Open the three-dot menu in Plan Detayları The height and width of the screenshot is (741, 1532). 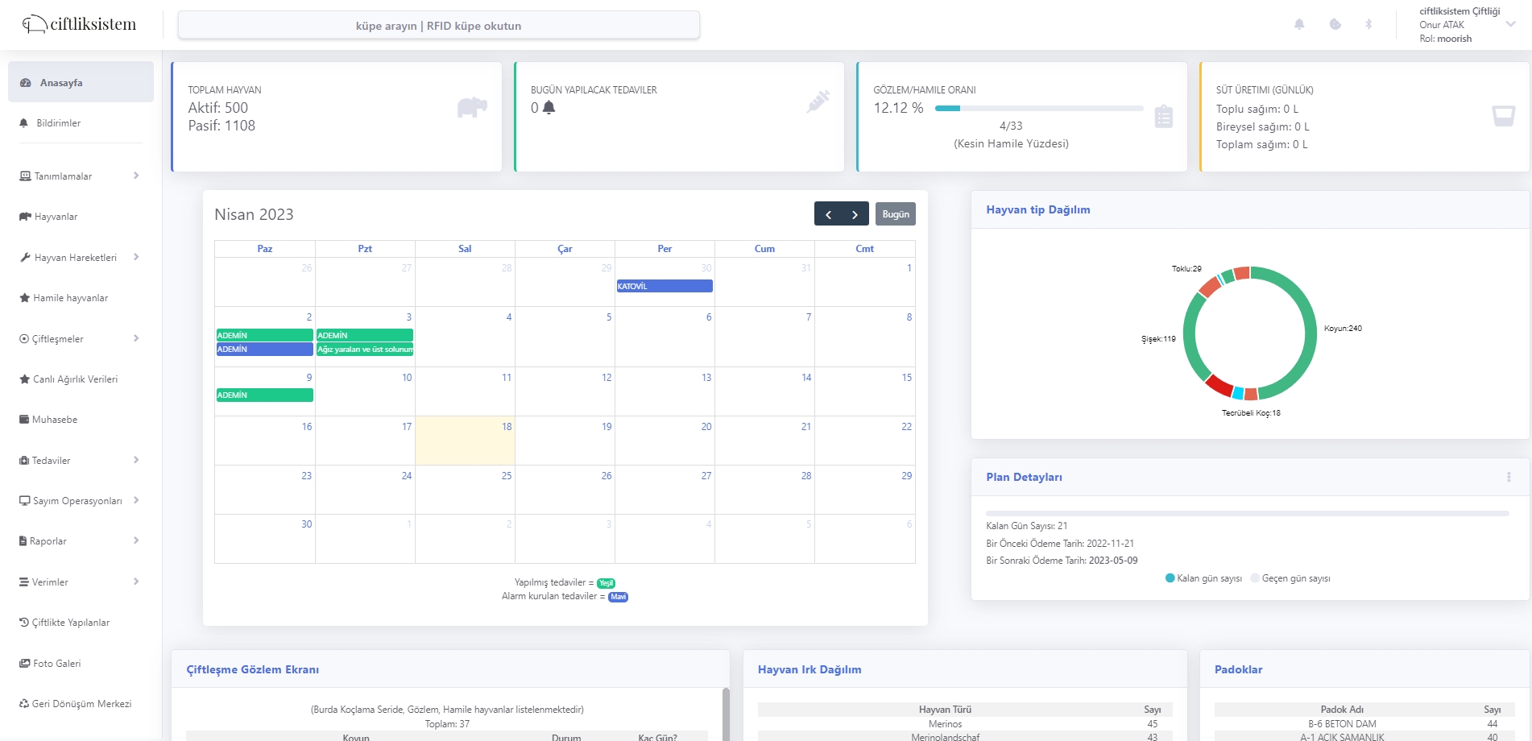pos(1509,477)
